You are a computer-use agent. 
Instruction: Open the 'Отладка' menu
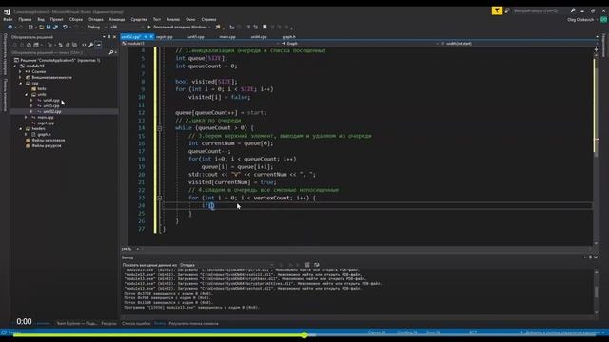pos(95,19)
